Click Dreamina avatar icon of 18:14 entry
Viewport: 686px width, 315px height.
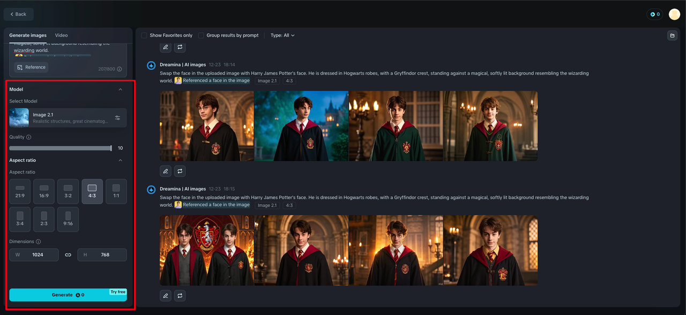pyautogui.click(x=151, y=65)
